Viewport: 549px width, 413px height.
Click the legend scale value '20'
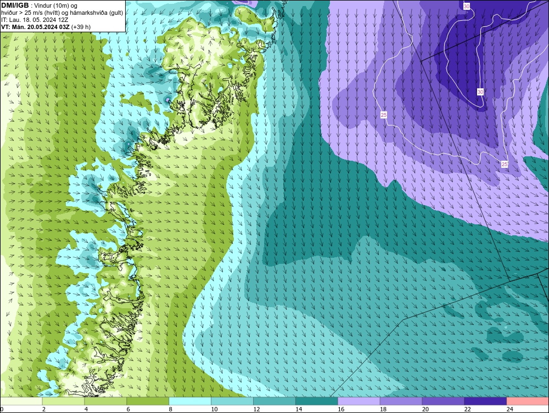(x=425, y=409)
